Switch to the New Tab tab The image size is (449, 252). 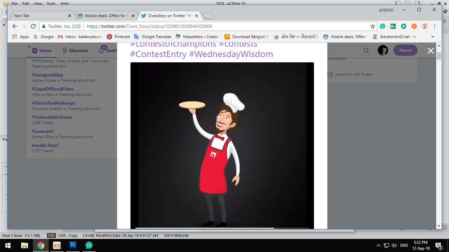[42, 16]
